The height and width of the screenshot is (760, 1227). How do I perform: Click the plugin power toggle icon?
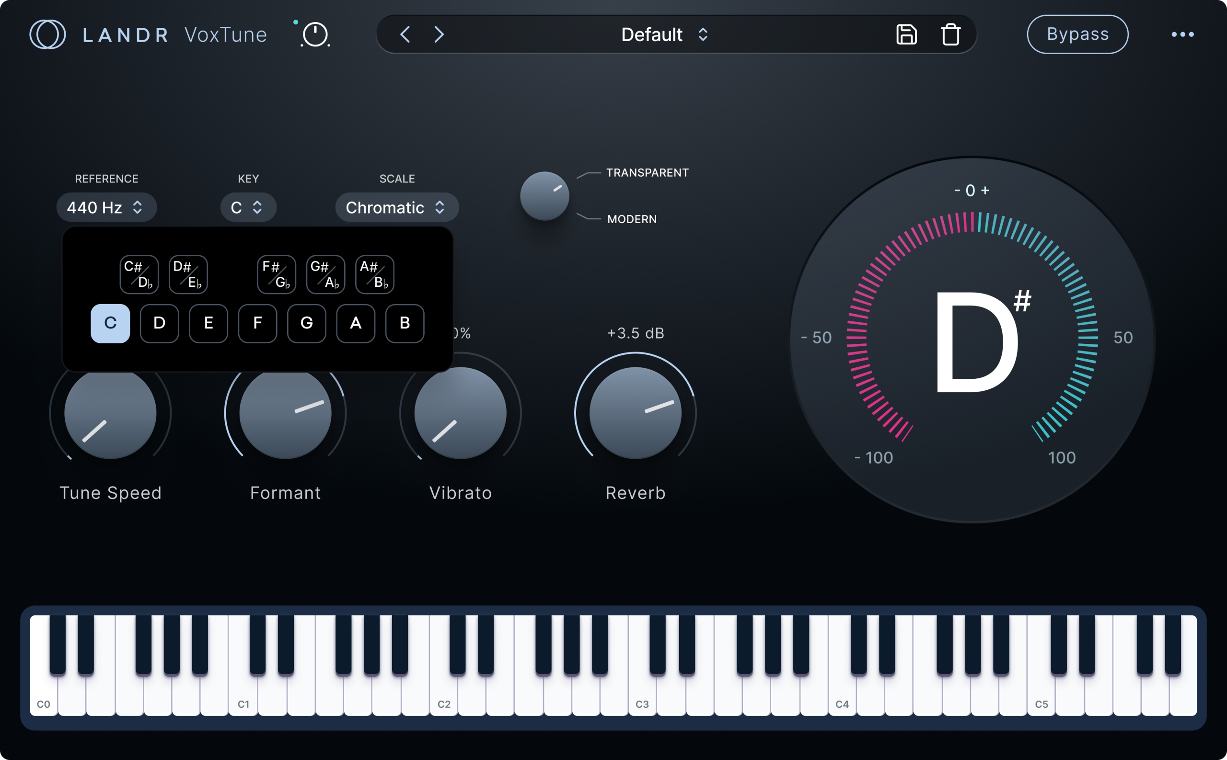tap(315, 34)
